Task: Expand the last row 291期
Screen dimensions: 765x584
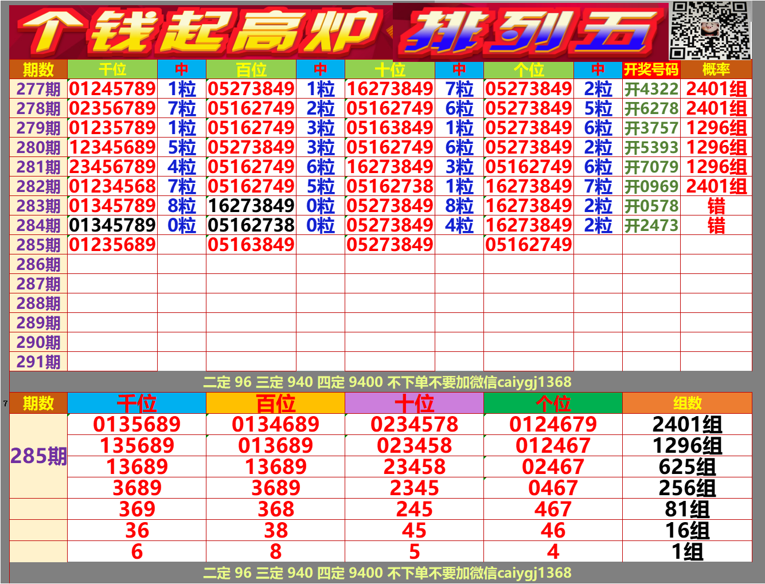Action: (x=37, y=362)
